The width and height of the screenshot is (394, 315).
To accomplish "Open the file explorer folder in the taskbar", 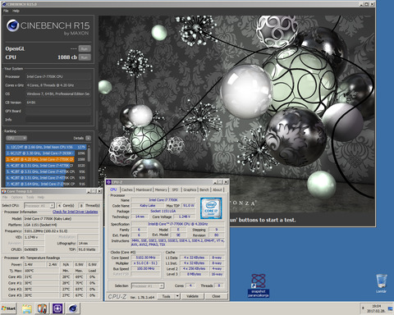I will [x=26, y=308].
